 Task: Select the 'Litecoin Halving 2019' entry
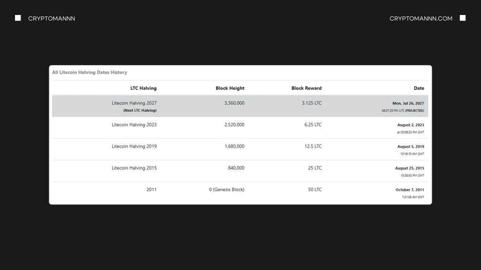pos(134,146)
